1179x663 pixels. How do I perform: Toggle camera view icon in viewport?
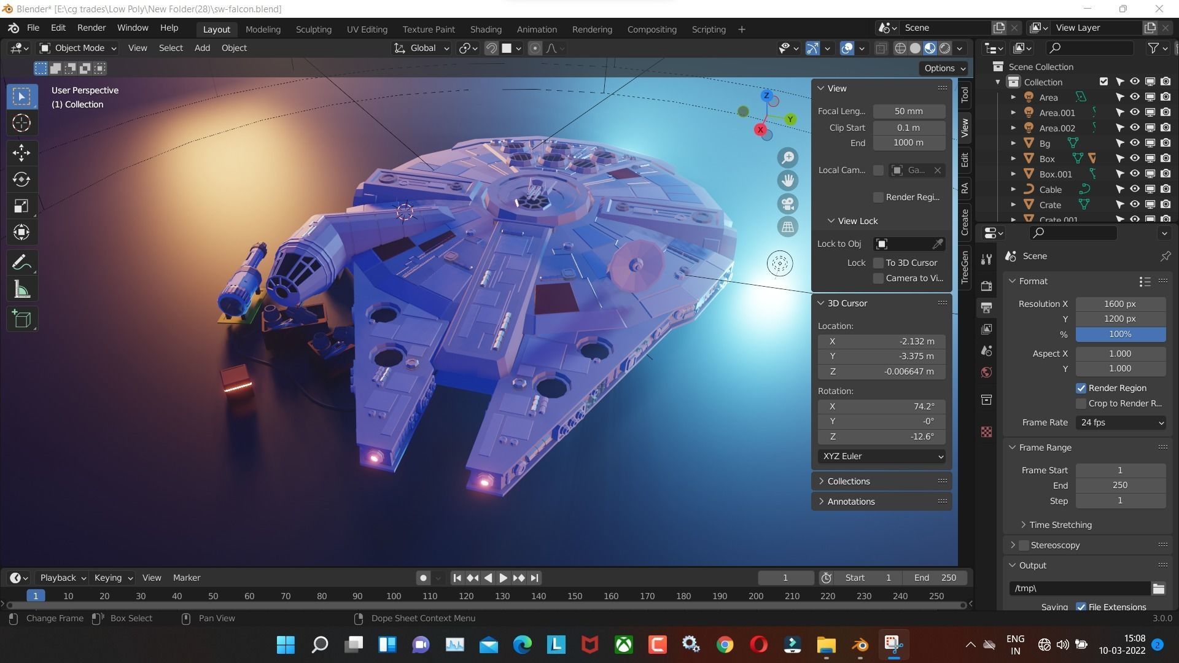[788, 203]
